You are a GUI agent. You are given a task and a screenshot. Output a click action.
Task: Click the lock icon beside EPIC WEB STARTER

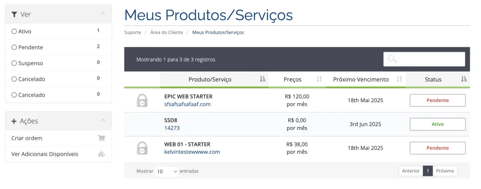click(142, 100)
